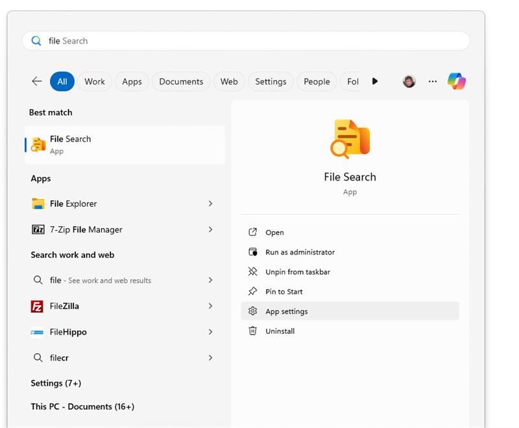Open the 7-Zip File Manager result
The image size is (519, 428).
tap(125, 229)
